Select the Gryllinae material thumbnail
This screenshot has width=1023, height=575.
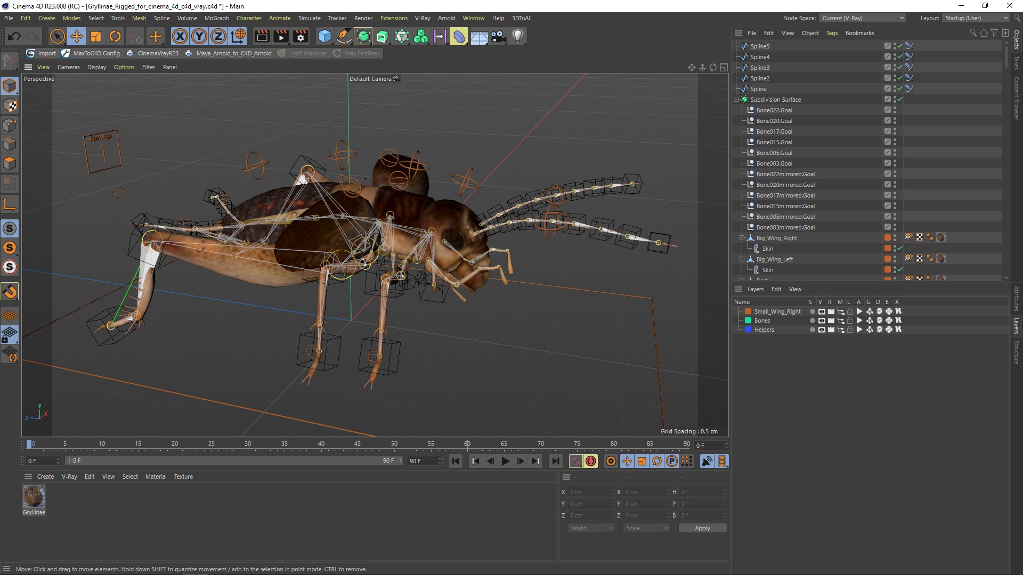[x=34, y=496]
